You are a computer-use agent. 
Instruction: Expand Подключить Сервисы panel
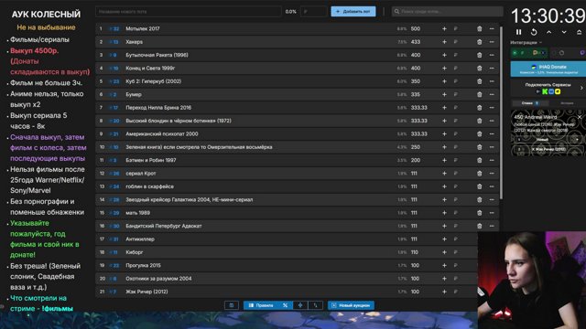548,88
